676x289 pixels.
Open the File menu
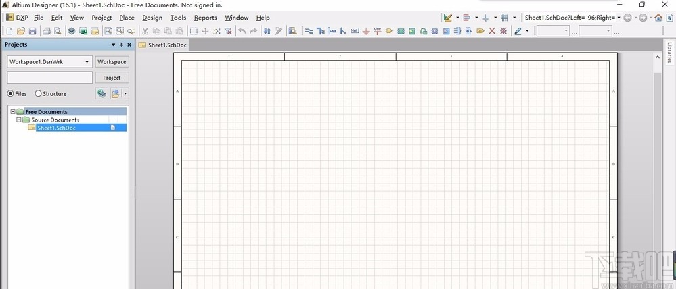pyautogui.click(x=39, y=18)
